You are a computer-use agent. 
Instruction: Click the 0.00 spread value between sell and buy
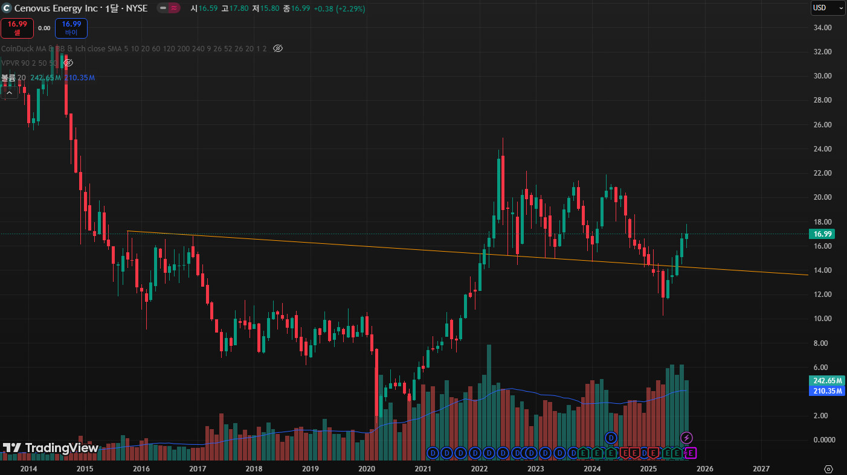click(44, 28)
